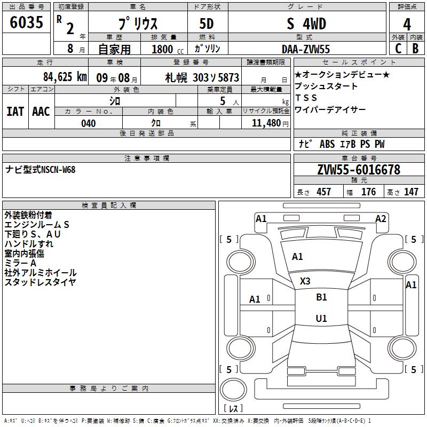The height and width of the screenshot is (427, 427).
Task: Click the inspector note エンジンルームS
Action: pos(37,225)
